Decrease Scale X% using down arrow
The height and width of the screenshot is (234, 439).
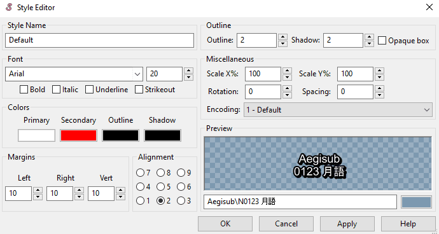point(287,77)
